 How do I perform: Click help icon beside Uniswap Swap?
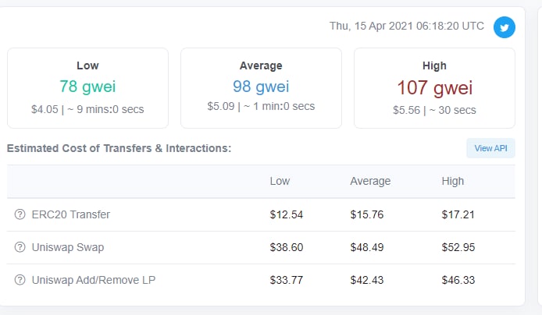20,247
